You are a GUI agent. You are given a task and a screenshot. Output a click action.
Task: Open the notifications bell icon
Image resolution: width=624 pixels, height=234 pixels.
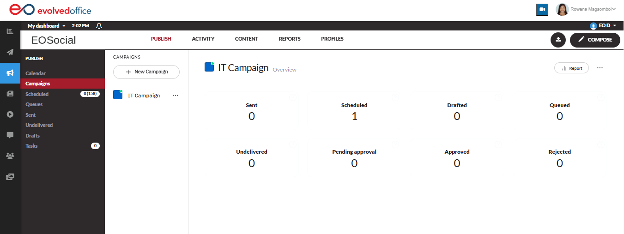pyautogui.click(x=99, y=26)
